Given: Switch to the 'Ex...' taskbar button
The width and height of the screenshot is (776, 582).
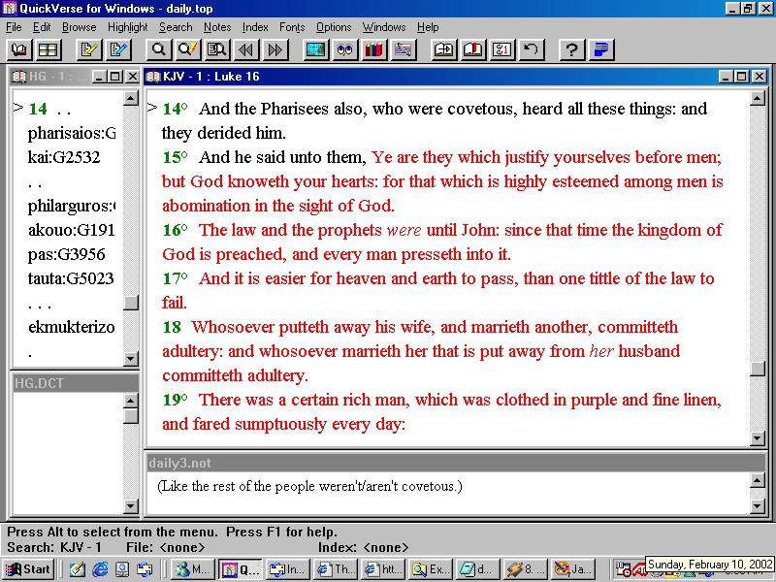Looking at the screenshot, I should pyautogui.click(x=431, y=569).
